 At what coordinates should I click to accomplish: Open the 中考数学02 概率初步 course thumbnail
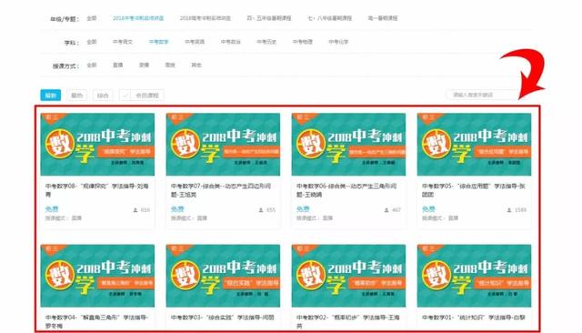click(x=348, y=276)
